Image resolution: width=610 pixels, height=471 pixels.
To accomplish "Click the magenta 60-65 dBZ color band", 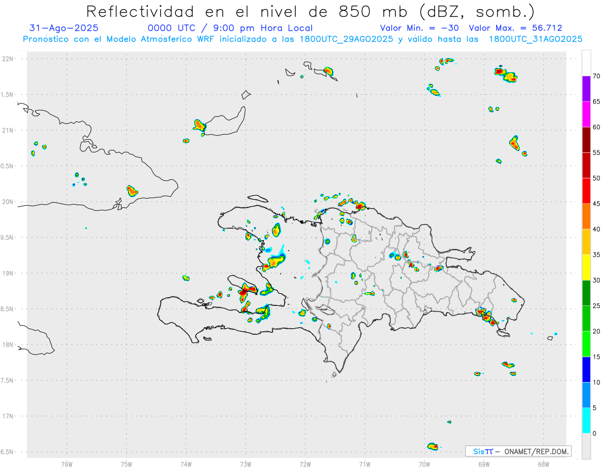I will (586, 114).
